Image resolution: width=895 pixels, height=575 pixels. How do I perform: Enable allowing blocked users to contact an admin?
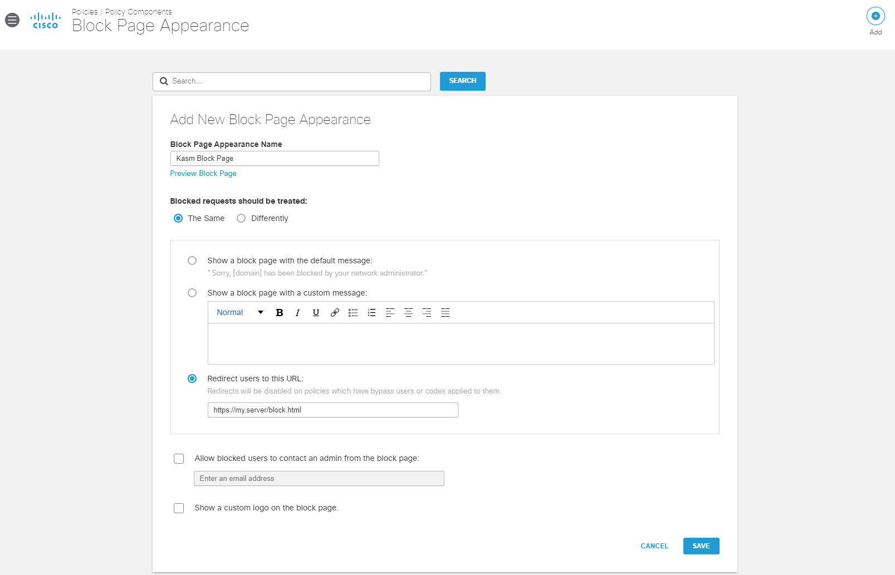pyautogui.click(x=178, y=458)
